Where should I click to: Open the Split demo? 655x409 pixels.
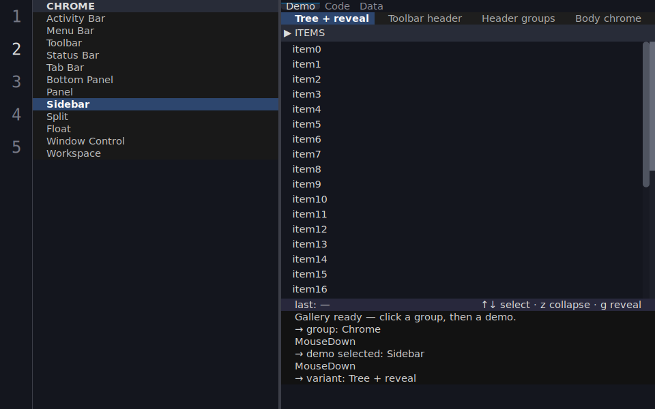click(x=156, y=117)
